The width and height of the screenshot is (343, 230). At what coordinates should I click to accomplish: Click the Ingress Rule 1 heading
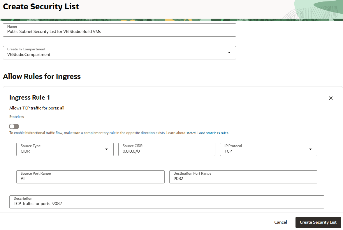tap(29, 97)
